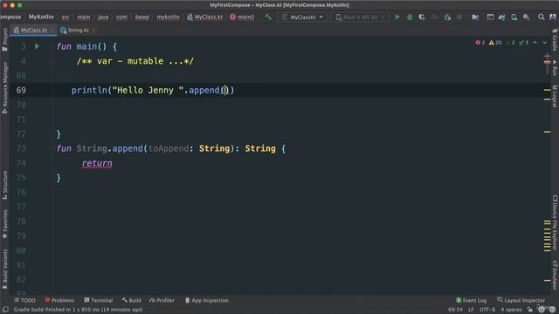Open the Run Anything window icon
The height and width of the screenshot is (314, 559).
pos(490,17)
